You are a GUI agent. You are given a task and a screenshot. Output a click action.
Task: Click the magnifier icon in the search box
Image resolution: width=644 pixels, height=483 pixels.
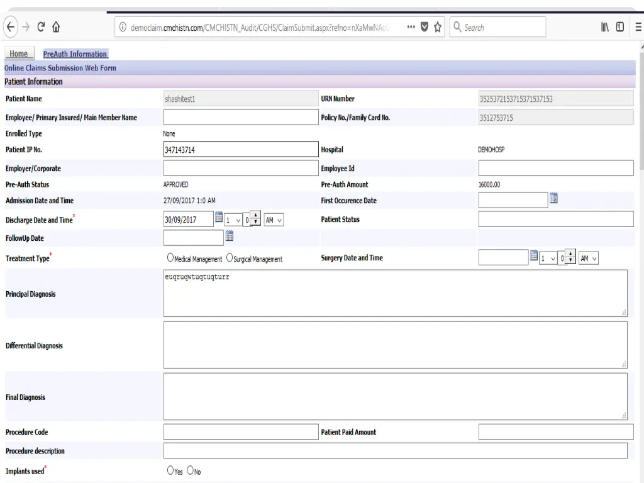coord(457,27)
